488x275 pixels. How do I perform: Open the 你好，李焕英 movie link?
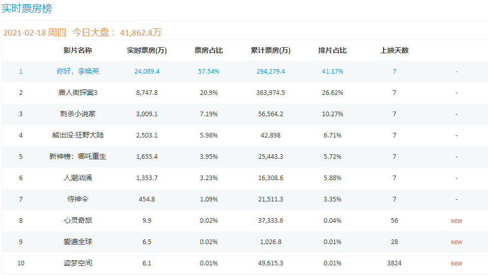point(78,72)
